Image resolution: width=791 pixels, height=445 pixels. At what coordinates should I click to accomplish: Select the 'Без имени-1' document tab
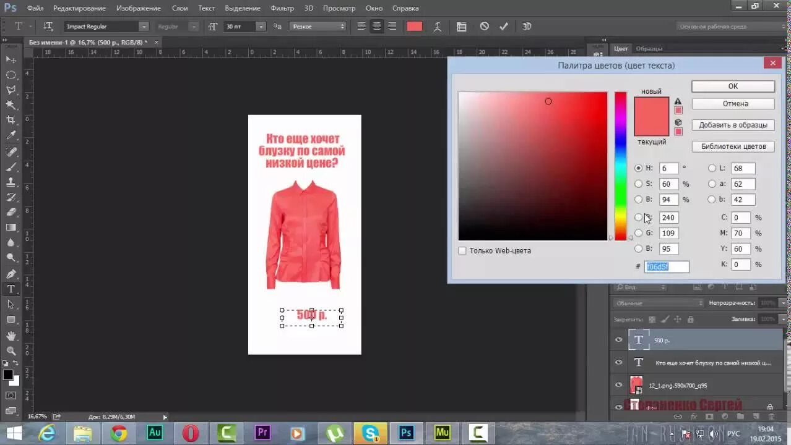89,42
